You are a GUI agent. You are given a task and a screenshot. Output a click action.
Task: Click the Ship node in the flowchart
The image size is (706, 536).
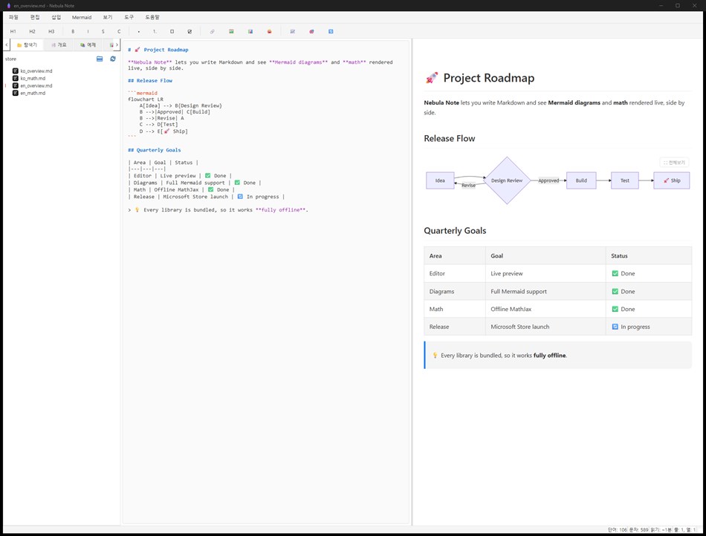(672, 180)
